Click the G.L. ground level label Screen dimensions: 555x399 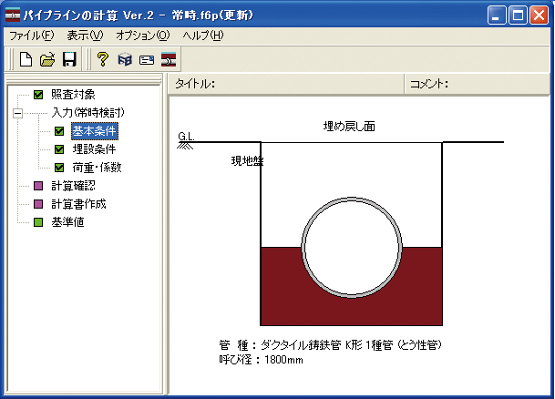(x=186, y=137)
